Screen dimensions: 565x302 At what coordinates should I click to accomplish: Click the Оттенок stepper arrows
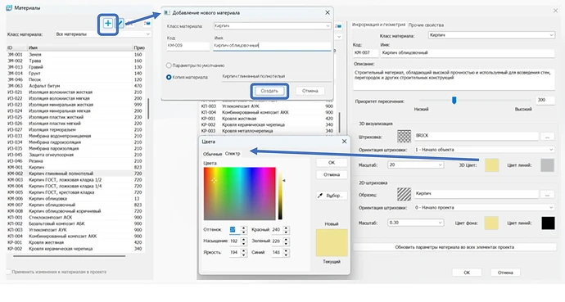[x=244, y=230]
